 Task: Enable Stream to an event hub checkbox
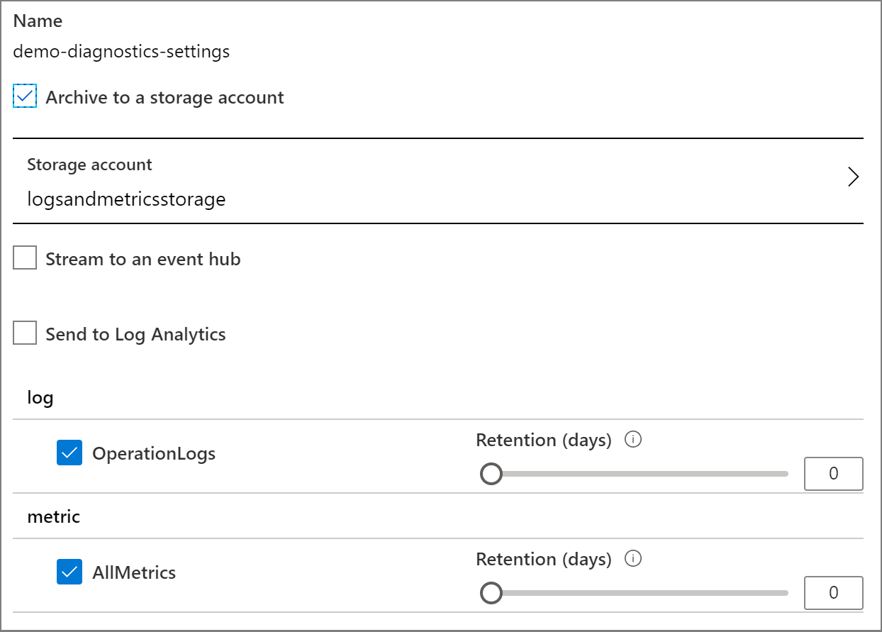pyautogui.click(x=25, y=259)
